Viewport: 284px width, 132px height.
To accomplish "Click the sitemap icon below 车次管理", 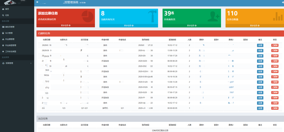I will pyautogui.click(x=3, y=39).
